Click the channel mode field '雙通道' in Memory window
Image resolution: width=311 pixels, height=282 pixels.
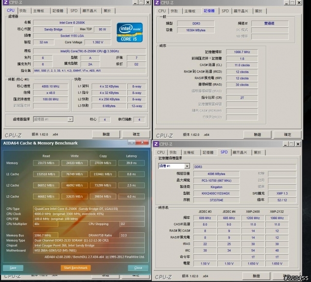pyautogui.click(x=270, y=23)
